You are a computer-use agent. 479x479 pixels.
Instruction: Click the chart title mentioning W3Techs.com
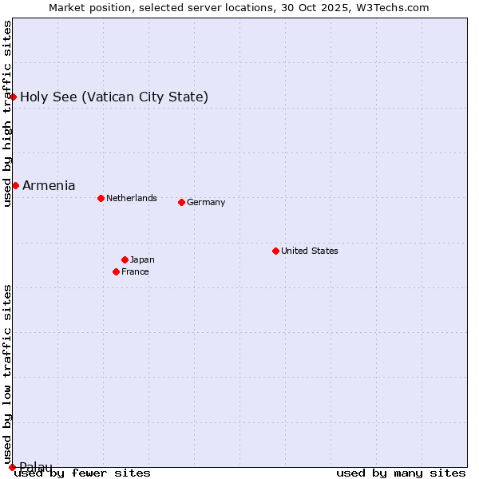coord(239,7)
